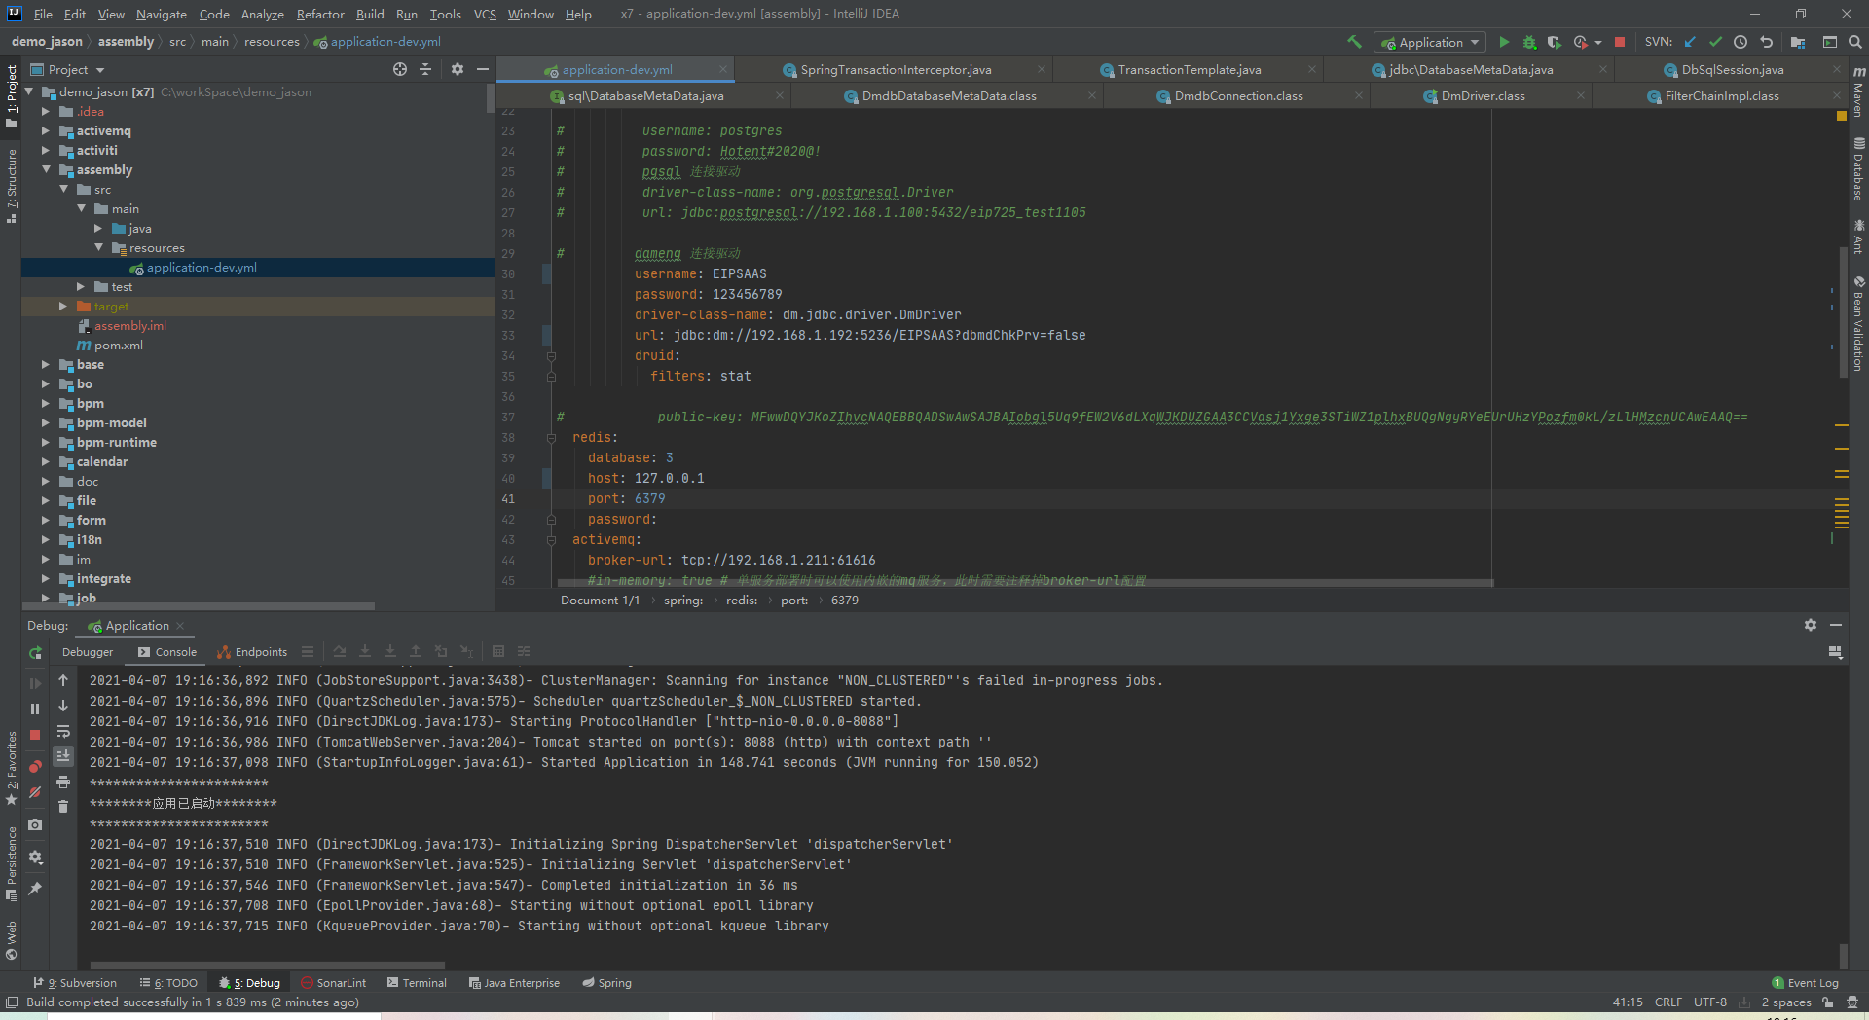Viewport: 1869px width, 1020px height.
Task: Expand the bpm-model module folder
Action: click(x=46, y=423)
